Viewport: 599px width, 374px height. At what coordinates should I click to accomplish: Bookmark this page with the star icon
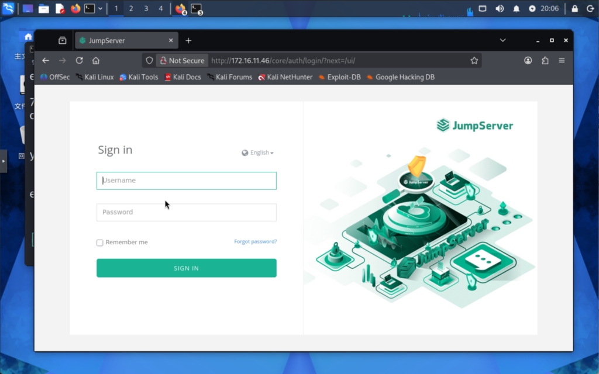coord(474,61)
